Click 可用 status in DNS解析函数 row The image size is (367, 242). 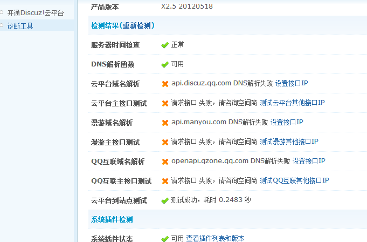coord(177,64)
